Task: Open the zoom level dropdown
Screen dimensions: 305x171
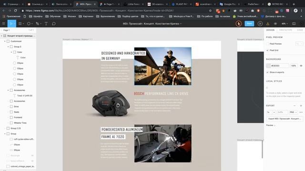Action: (x=285, y=24)
